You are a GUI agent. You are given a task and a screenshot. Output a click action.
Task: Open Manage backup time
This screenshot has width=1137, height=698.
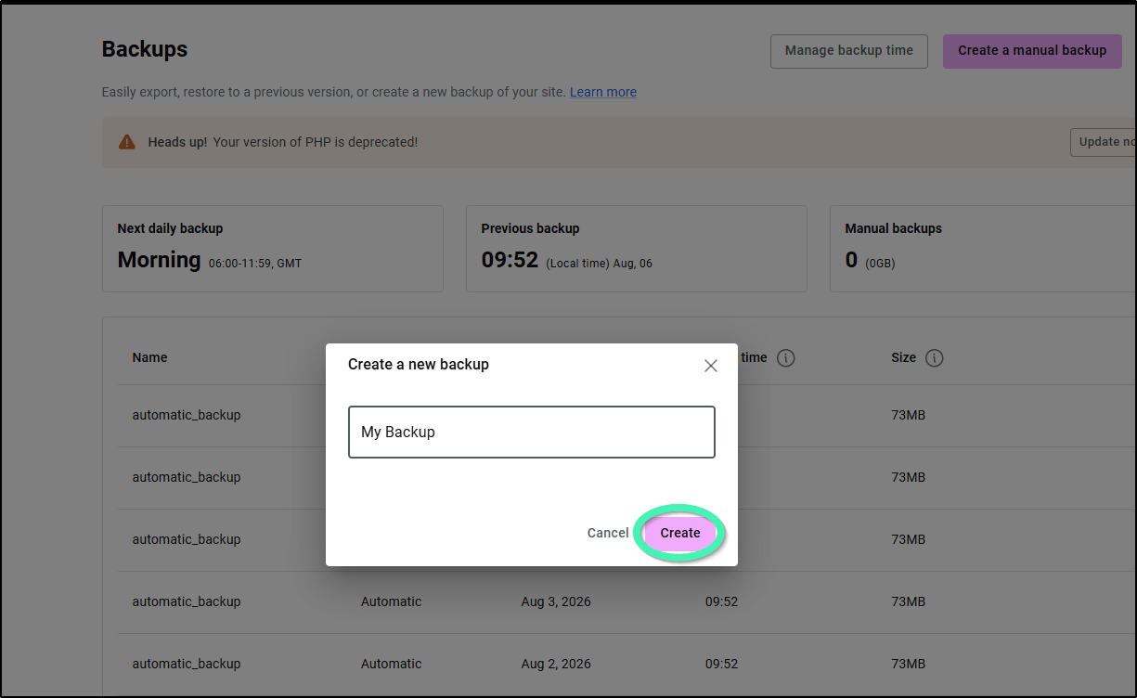[849, 51]
